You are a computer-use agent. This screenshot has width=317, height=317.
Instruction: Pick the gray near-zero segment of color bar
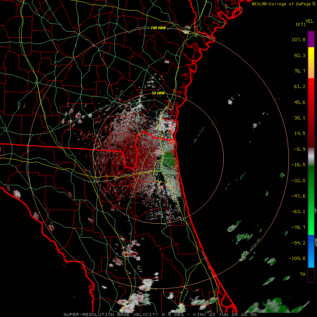tap(311, 157)
